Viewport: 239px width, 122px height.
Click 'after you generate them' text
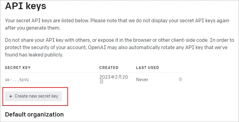pos(32,28)
